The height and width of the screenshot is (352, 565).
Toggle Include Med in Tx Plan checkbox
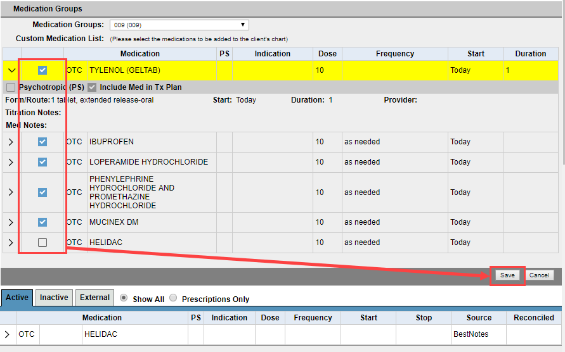[x=92, y=87]
